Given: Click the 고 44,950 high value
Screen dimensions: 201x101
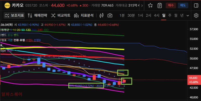Looking at the screenshot, I should [x=53, y=25].
